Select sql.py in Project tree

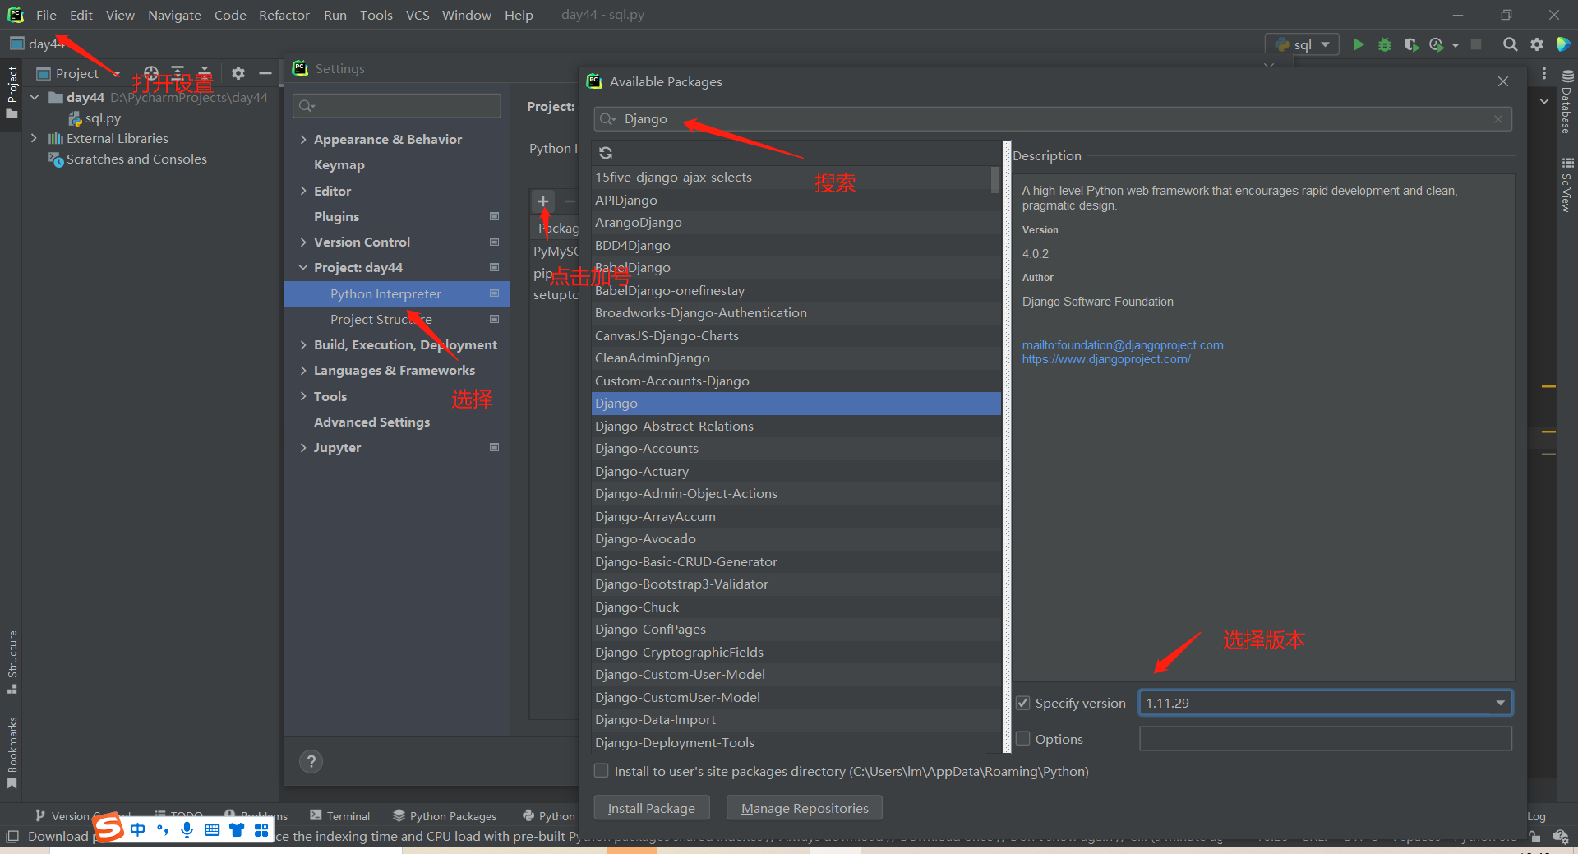click(x=95, y=118)
